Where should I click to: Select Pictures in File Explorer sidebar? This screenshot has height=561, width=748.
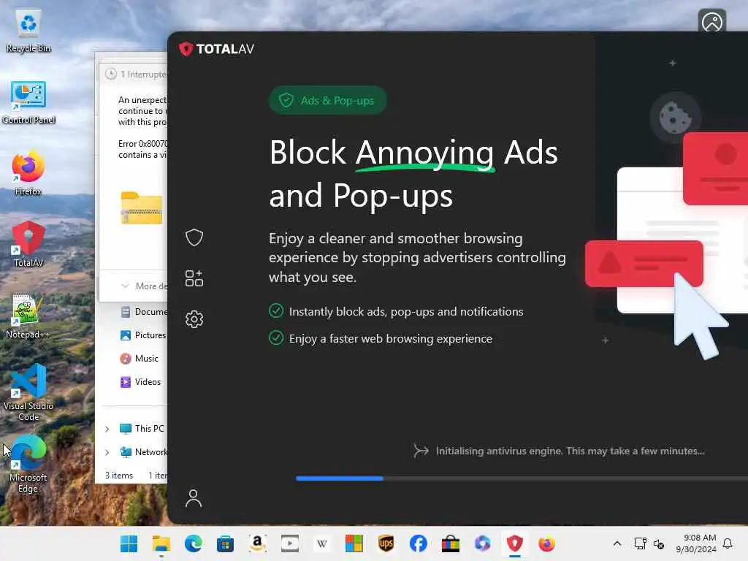point(143,335)
